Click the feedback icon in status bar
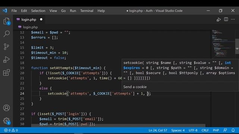 pyautogui.click(x=225, y=130)
